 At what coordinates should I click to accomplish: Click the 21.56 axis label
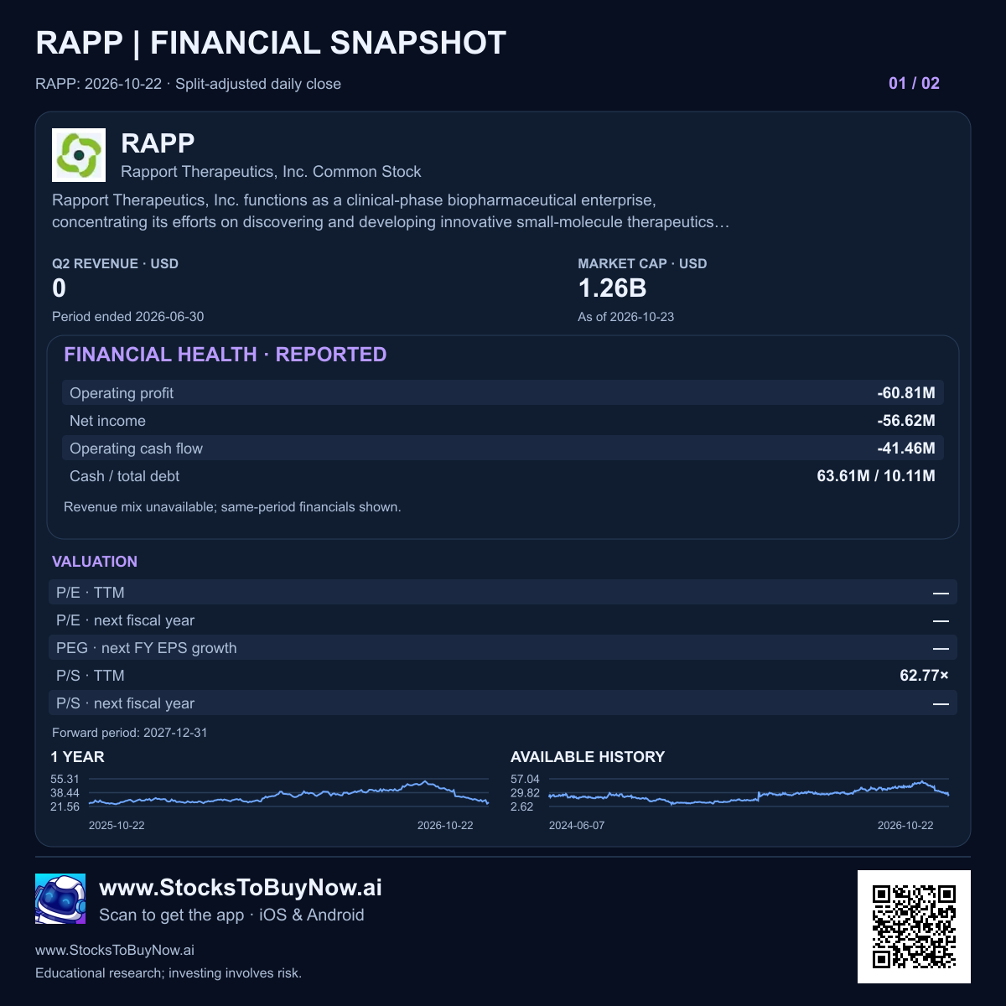pyautogui.click(x=65, y=806)
